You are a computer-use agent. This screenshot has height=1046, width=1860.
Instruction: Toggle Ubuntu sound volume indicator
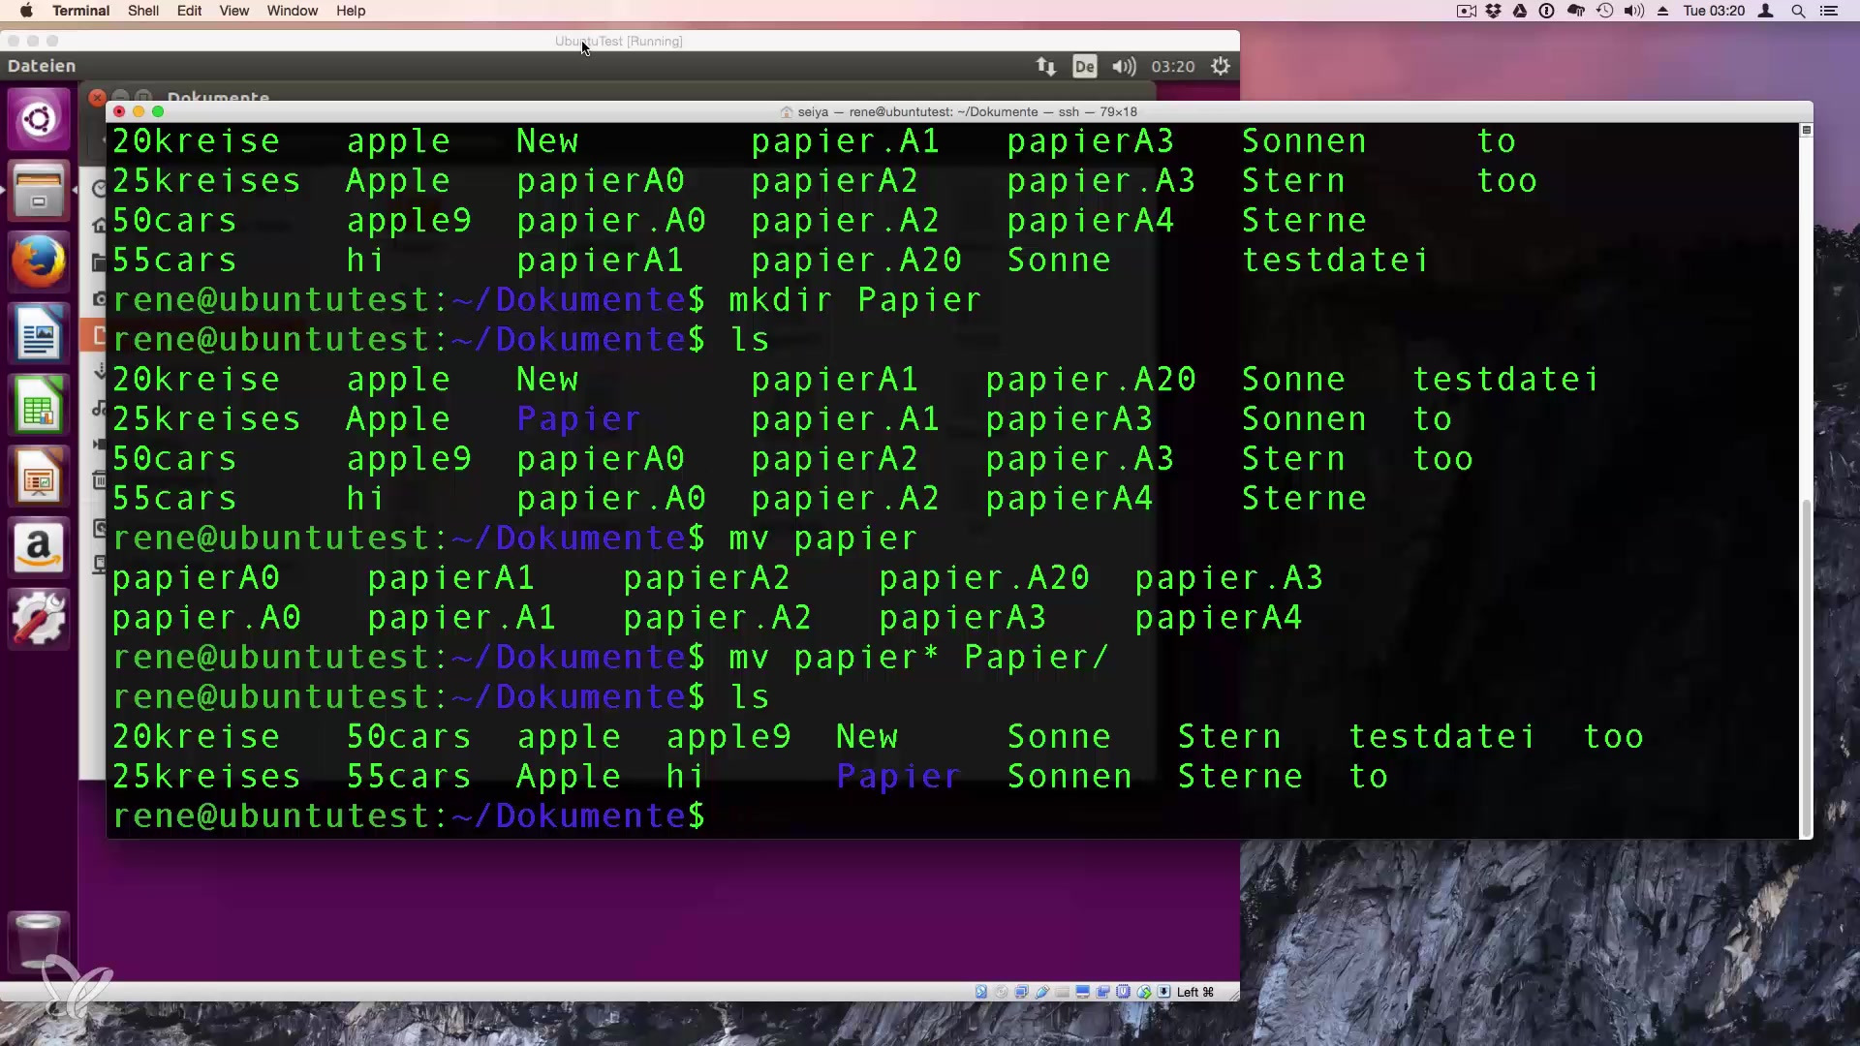pos(1124,67)
